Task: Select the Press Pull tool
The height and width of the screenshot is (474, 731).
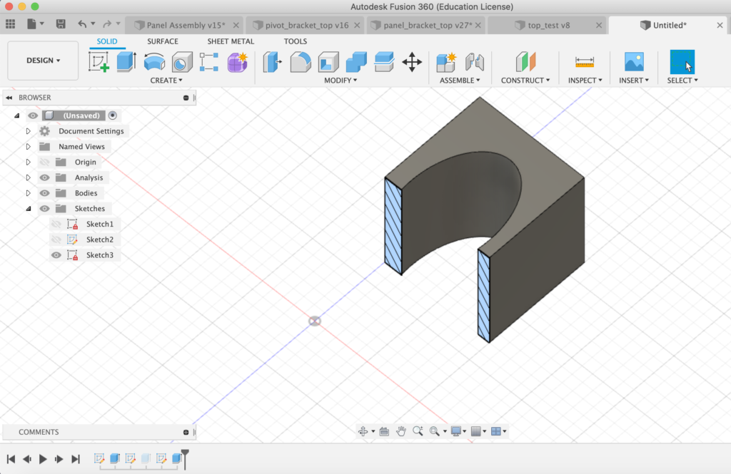Action: 273,62
